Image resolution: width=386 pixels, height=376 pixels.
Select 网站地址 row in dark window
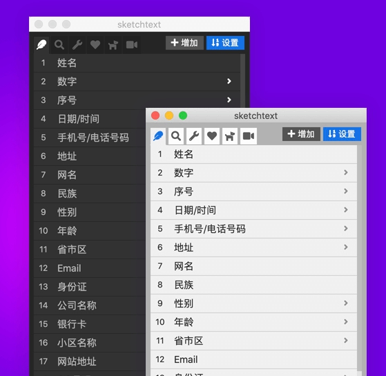tap(90, 361)
